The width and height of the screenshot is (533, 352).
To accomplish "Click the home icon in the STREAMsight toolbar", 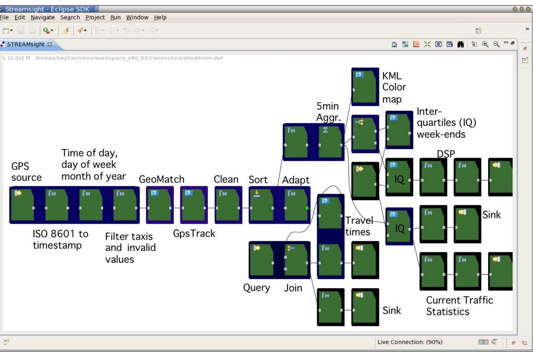I will (x=395, y=45).
